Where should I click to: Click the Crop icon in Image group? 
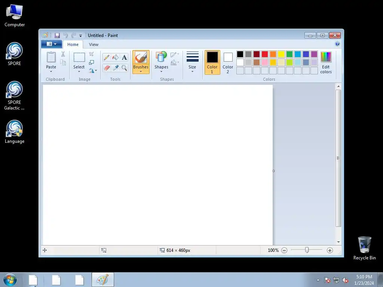[x=91, y=54]
